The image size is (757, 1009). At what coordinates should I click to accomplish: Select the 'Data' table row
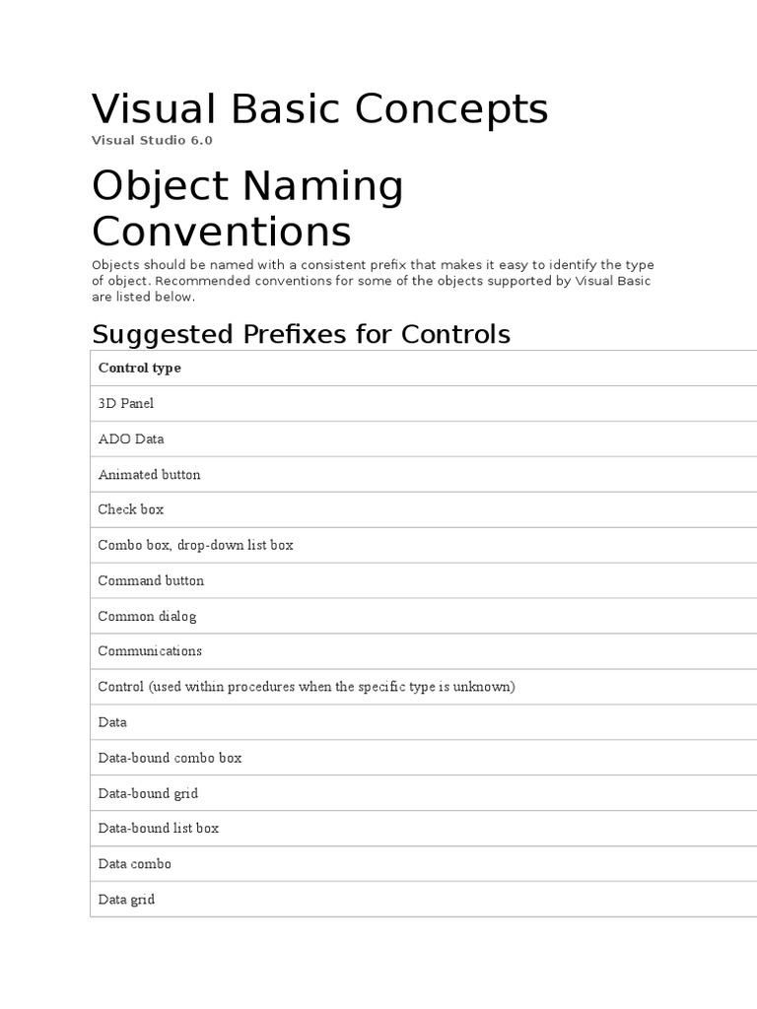pyautogui.click(x=112, y=722)
